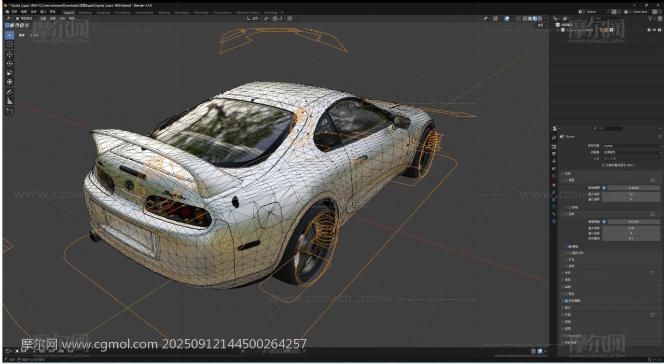This screenshot has height=364, width=664.
Task: Switch viewport to solid shading
Action: (x=530, y=18)
